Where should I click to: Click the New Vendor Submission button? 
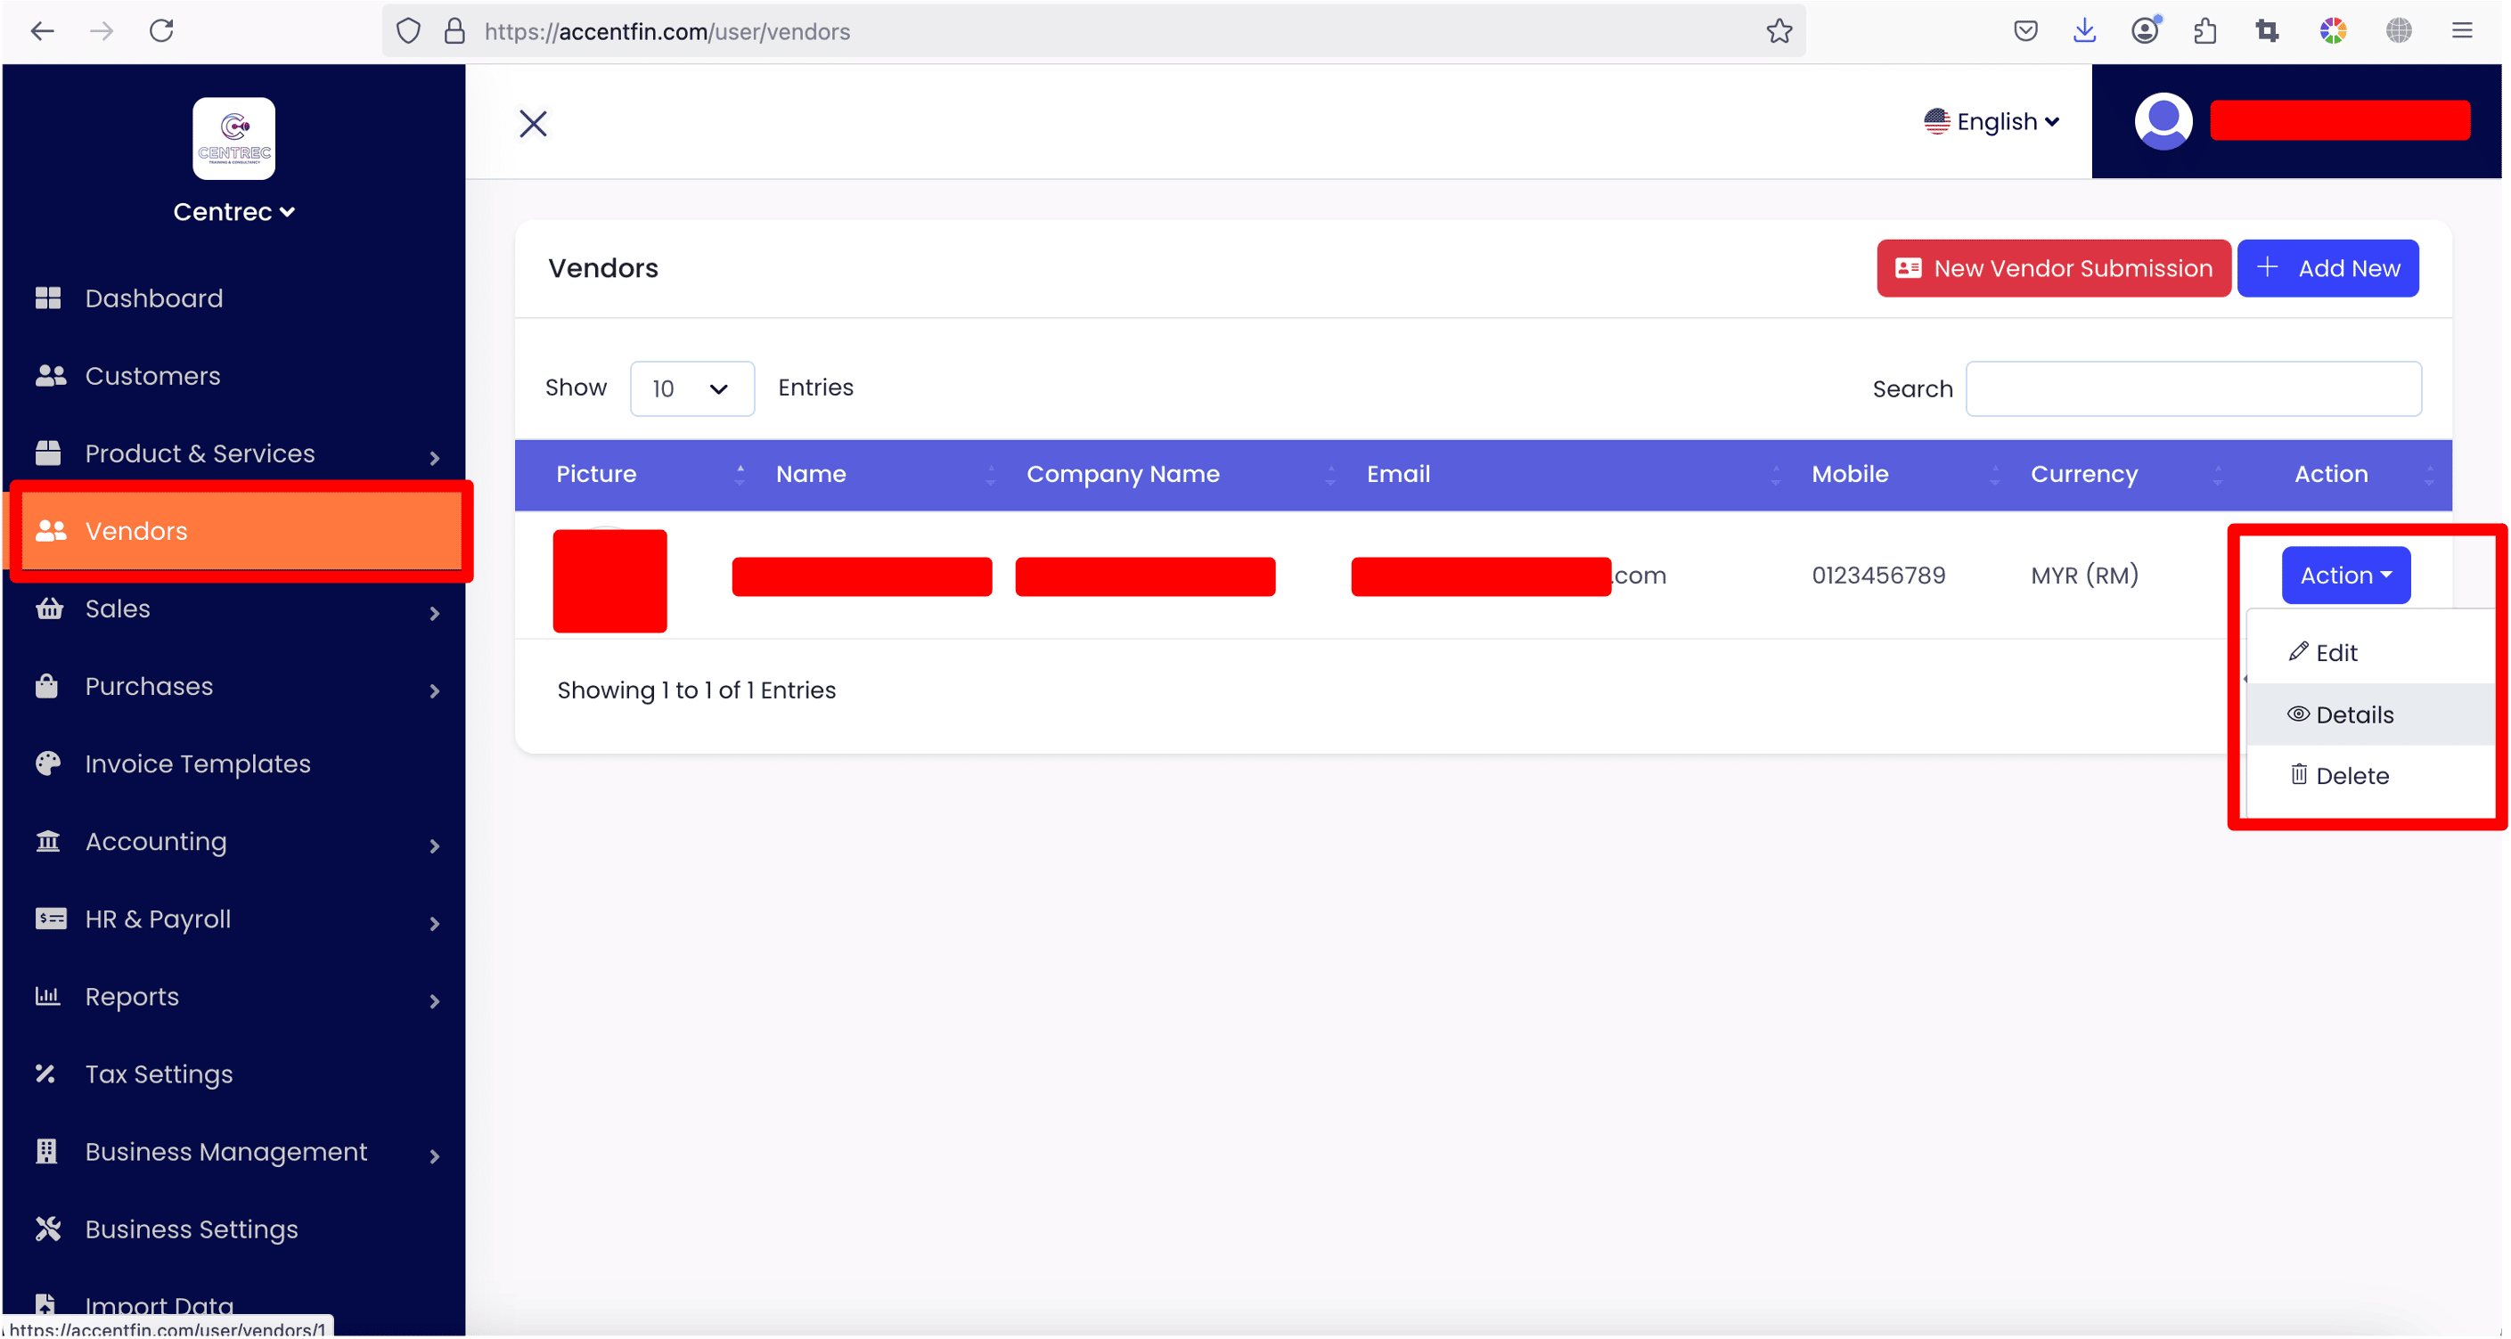[2053, 268]
